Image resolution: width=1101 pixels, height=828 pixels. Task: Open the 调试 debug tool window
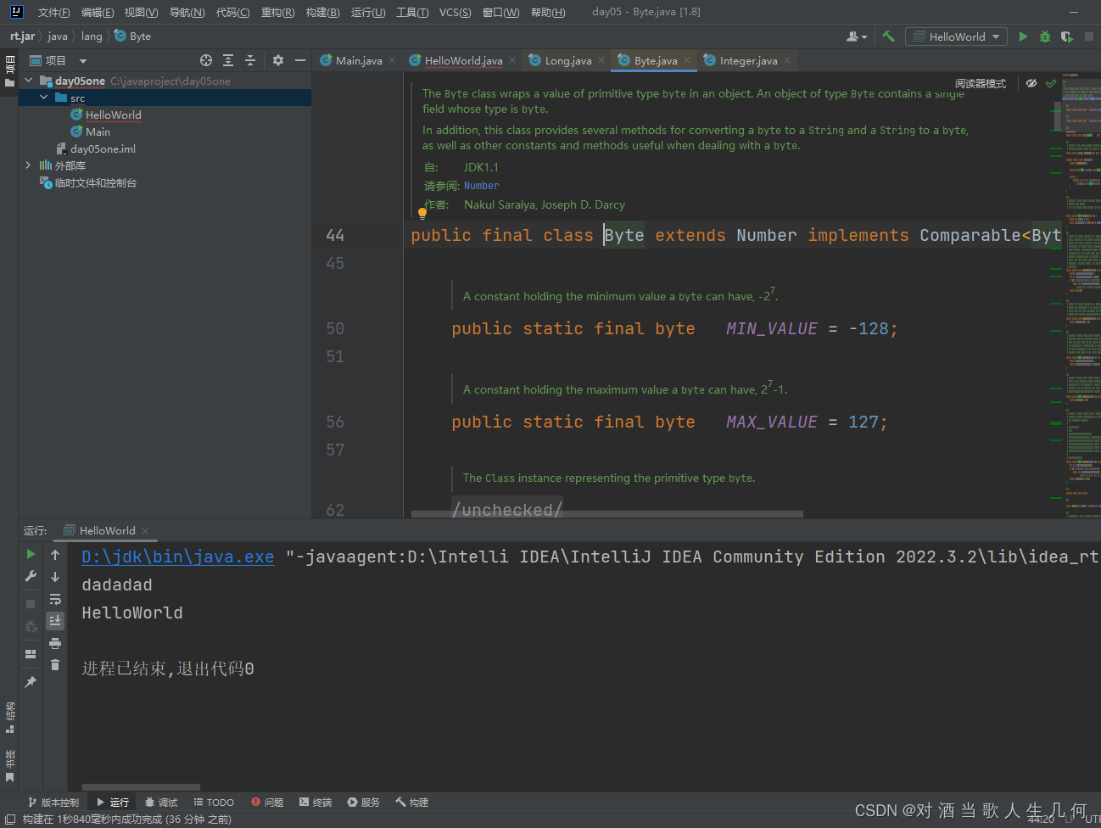161,803
